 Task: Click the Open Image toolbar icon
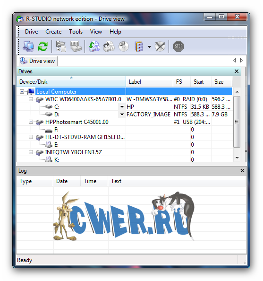(x=94, y=46)
